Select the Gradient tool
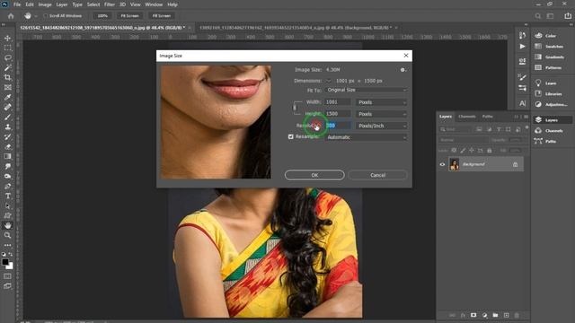575x323 pixels. pos(8,156)
